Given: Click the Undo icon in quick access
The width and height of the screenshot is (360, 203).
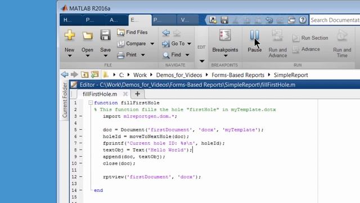Looking at the screenshot, I should click(269, 20).
